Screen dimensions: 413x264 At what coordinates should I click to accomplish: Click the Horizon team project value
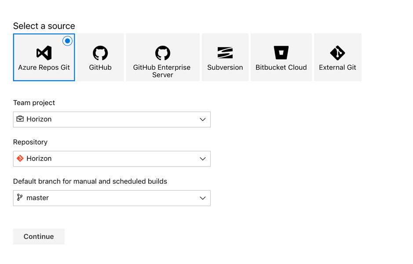click(x=39, y=119)
